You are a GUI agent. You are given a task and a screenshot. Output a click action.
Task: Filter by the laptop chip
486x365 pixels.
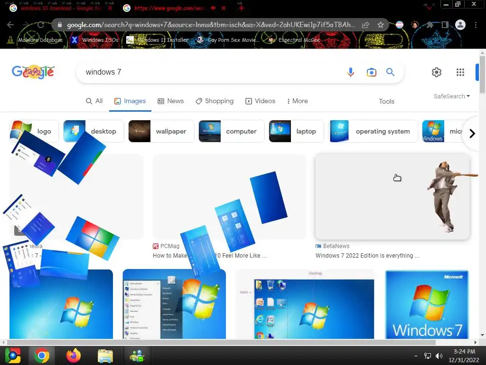click(x=296, y=131)
